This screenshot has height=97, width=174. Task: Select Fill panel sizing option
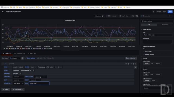(108, 16)
